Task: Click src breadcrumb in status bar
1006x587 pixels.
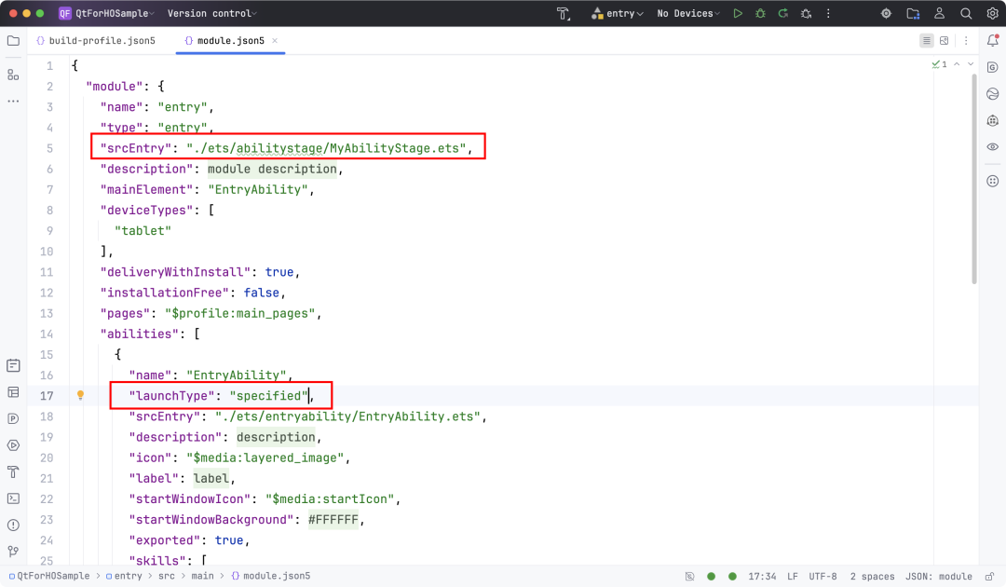Action: [x=167, y=576]
